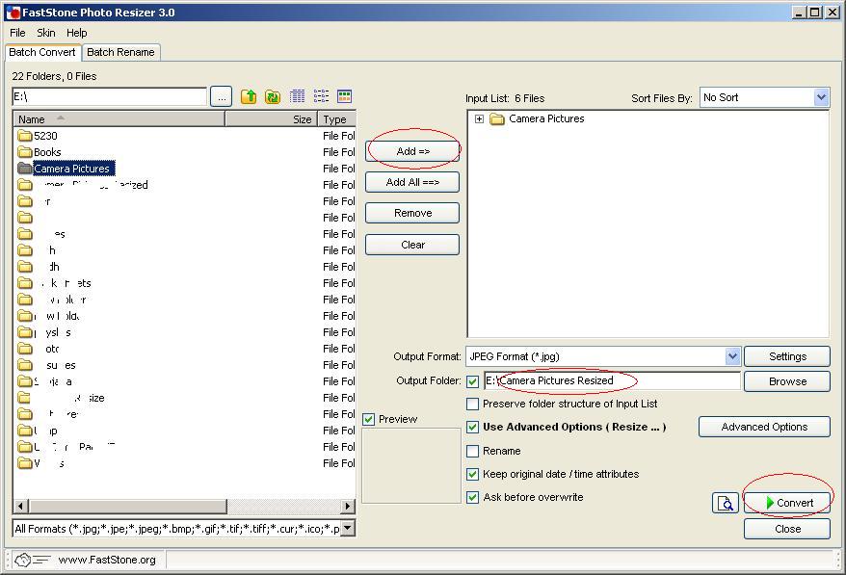Viewport: 846px width, 575px height.
Task: Refresh the folder list icon
Action: point(273,96)
